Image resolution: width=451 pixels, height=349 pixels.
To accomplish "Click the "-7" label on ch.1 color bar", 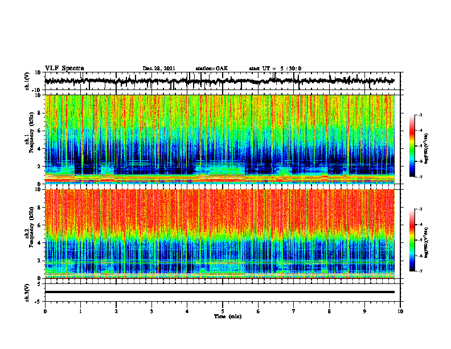I will coord(420,177).
